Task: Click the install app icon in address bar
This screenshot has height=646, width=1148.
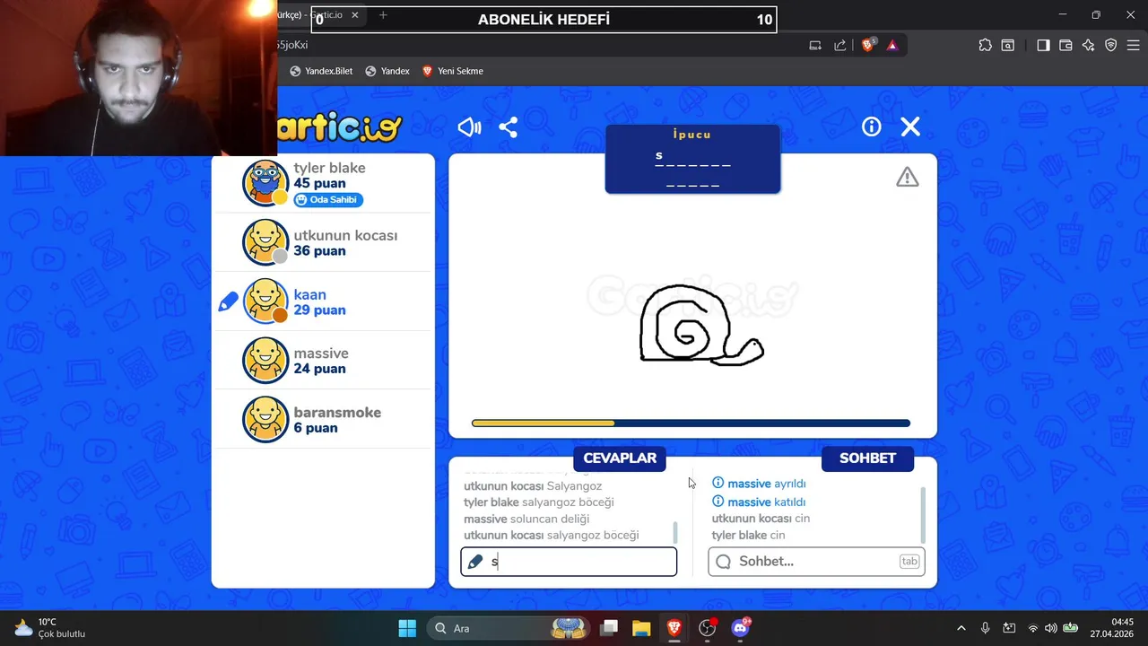Action: click(815, 45)
